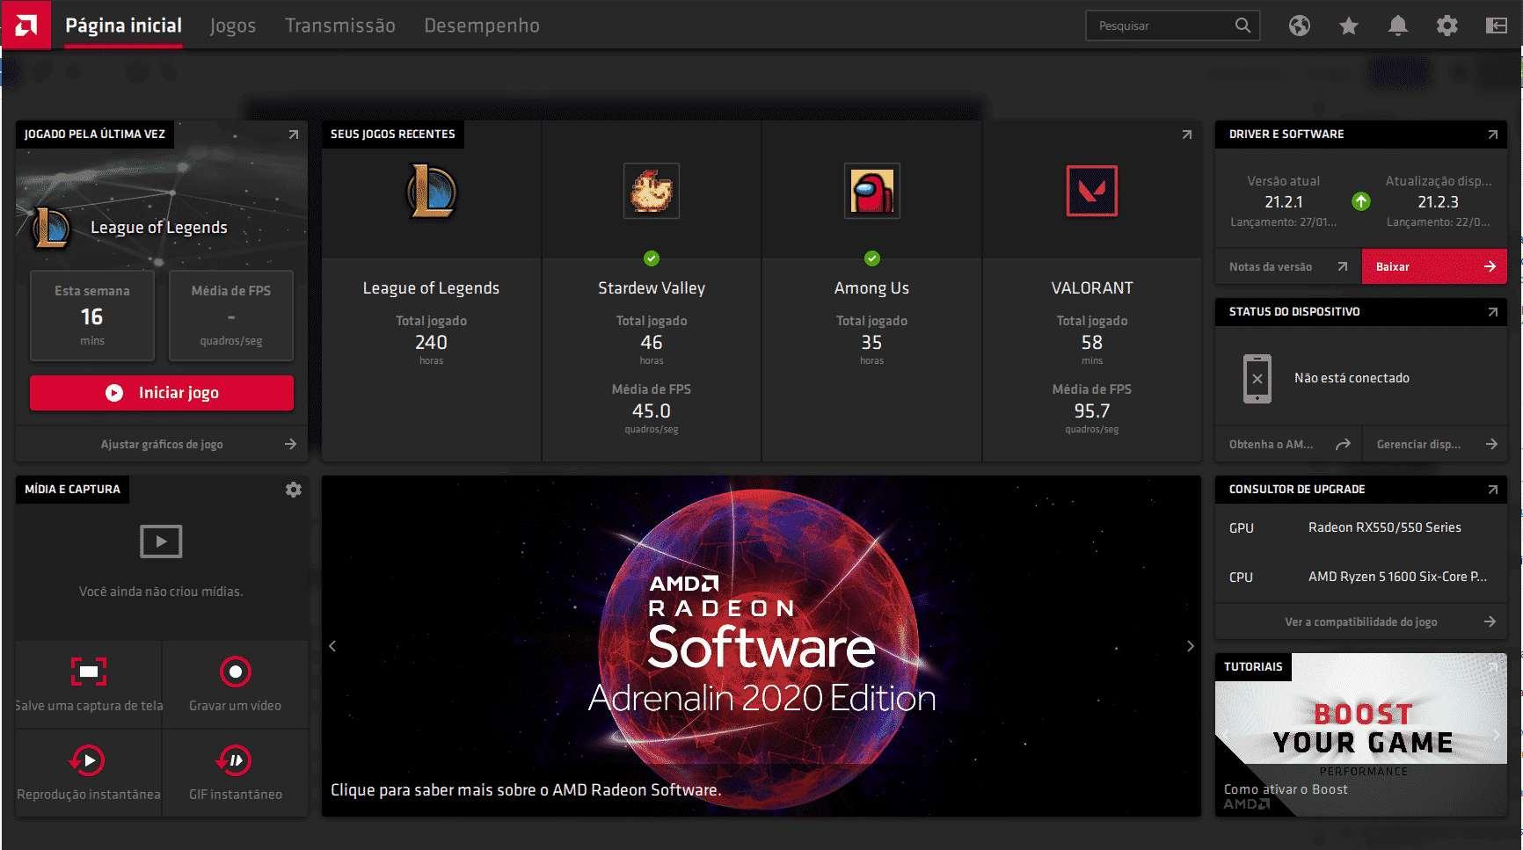Open the Jogos tab

pyautogui.click(x=233, y=25)
